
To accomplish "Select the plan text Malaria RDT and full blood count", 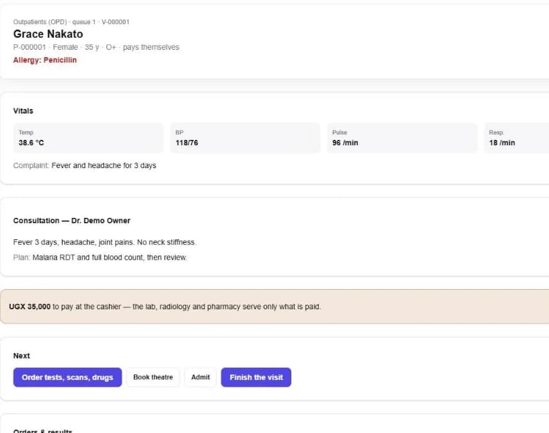I will pyautogui.click(x=110, y=258).
